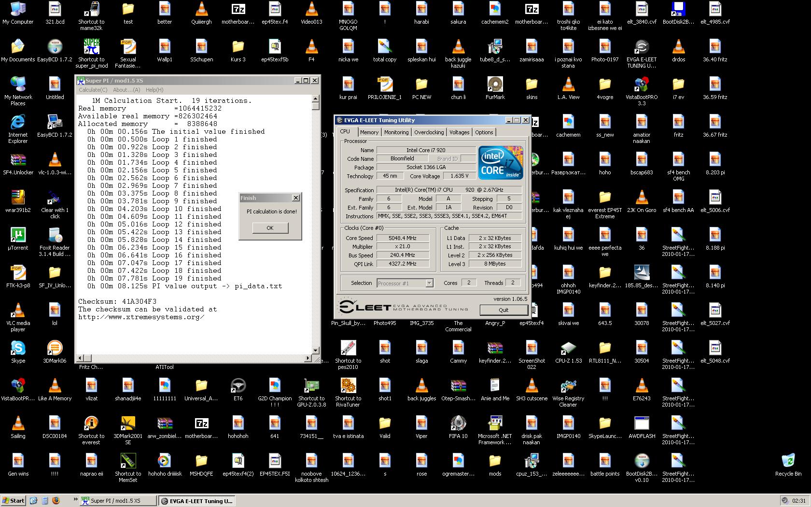This screenshot has height=507, width=811.
Task: Open the 3DMark06 desktop icon
Action: (55, 352)
